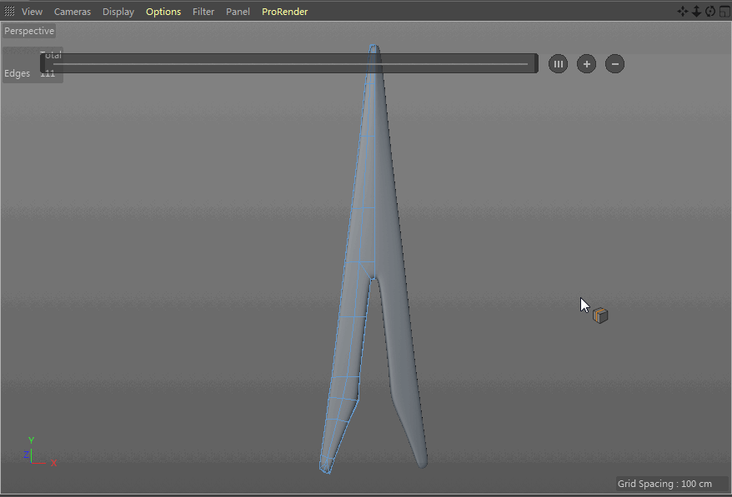
Task: Expand the Display menu
Action: click(x=118, y=12)
